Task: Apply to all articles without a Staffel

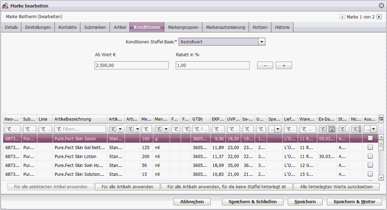Action: pos(227,187)
